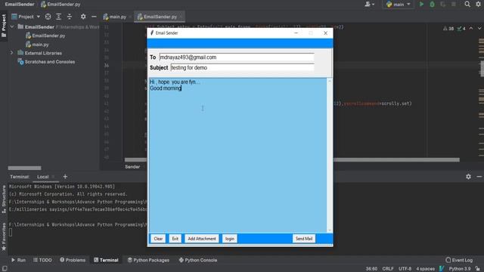Click the Exit button in Email Sender
The height and width of the screenshot is (272, 484).
click(x=175, y=239)
